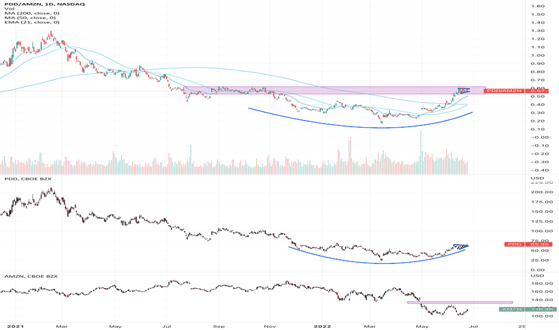
Task: Select the AMZN, CBOE BZX pane title
Action: 31,276
